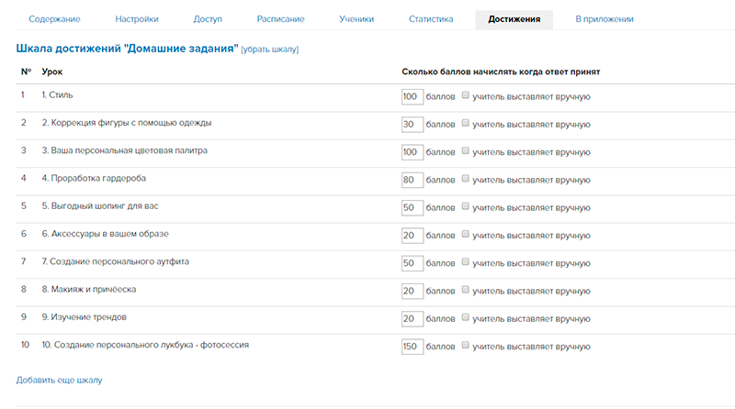Go to the Расписание tab
735x409 pixels.
[x=281, y=19]
